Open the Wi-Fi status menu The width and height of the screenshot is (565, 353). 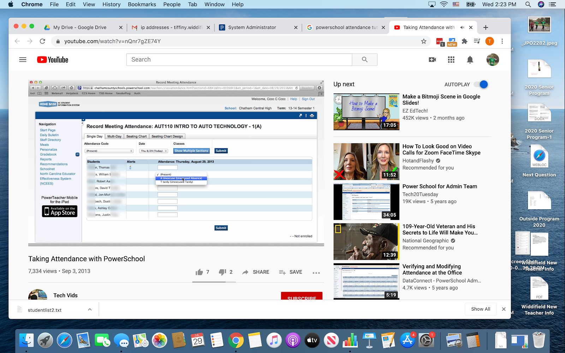pyautogui.click(x=444, y=4)
